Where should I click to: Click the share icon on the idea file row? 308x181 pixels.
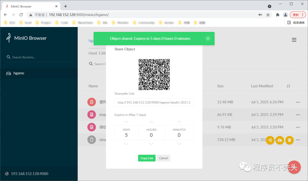pos(270,140)
